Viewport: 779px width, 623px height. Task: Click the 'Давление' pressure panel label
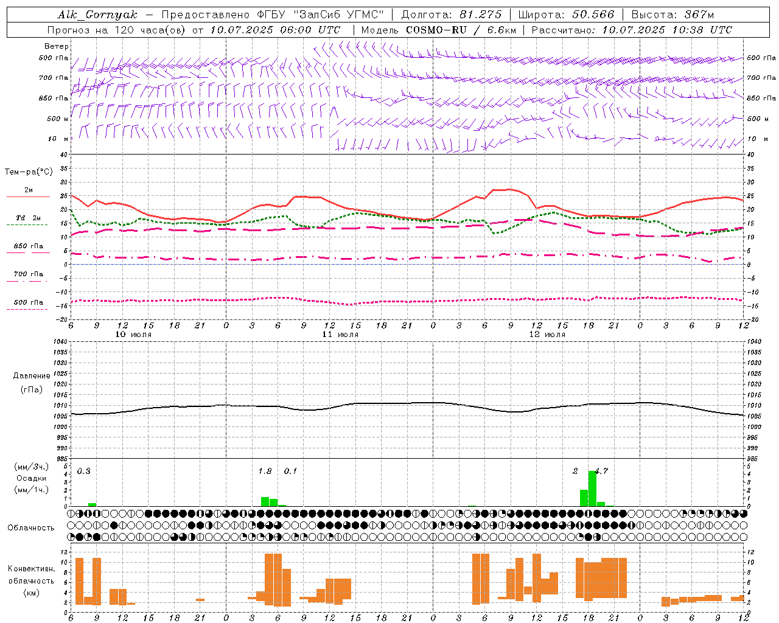(x=31, y=376)
